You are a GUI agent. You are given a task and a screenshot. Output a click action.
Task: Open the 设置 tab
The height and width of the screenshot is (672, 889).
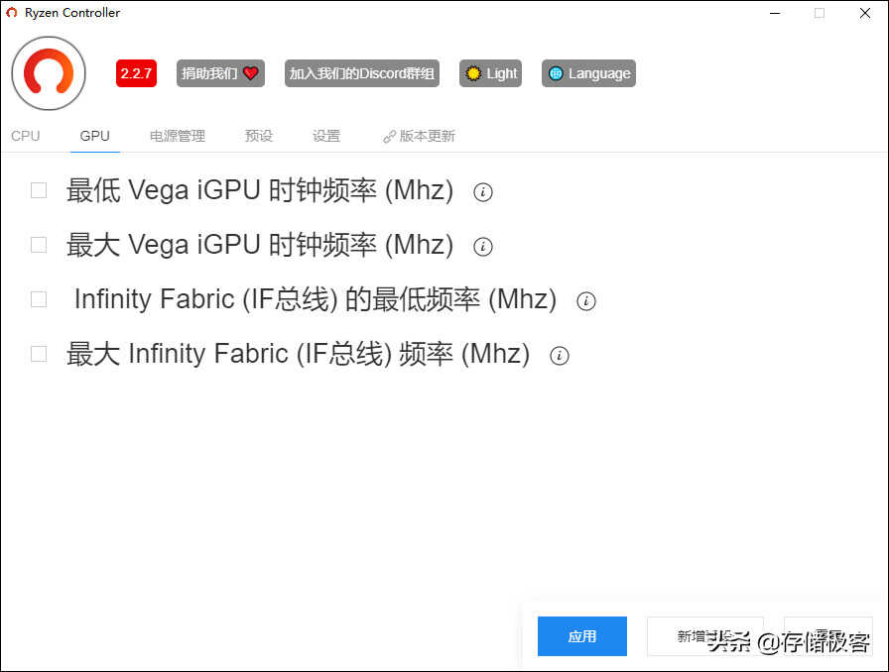pyautogui.click(x=326, y=136)
